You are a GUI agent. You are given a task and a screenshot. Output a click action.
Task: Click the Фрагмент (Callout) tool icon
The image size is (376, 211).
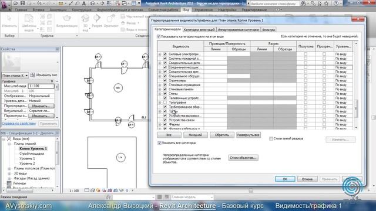111,19
